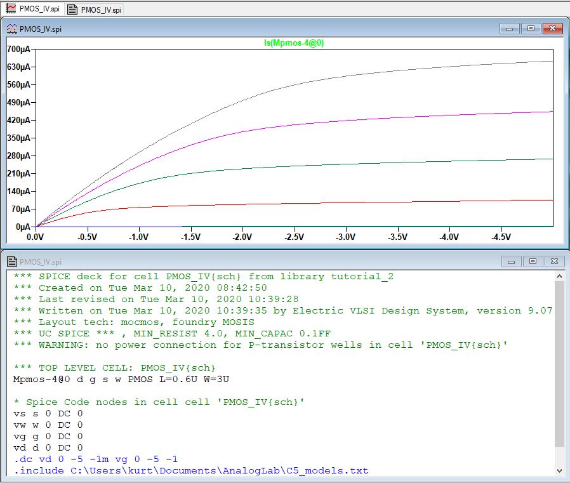This screenshot has height=483, width=570.
Task: Click the netlist scrollbar up arrow
Action: click(x=559, y=276)
